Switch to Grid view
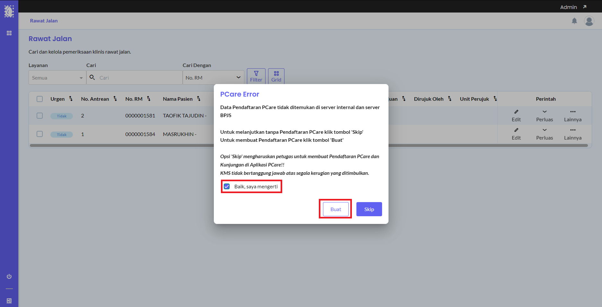This screenshot has height=307, width=602. pos(276,76)
